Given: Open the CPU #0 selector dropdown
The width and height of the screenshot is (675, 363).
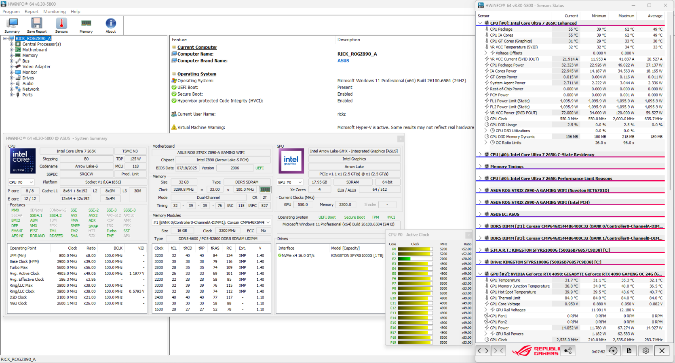Looking at the screenshot, I should coord(21,182).
